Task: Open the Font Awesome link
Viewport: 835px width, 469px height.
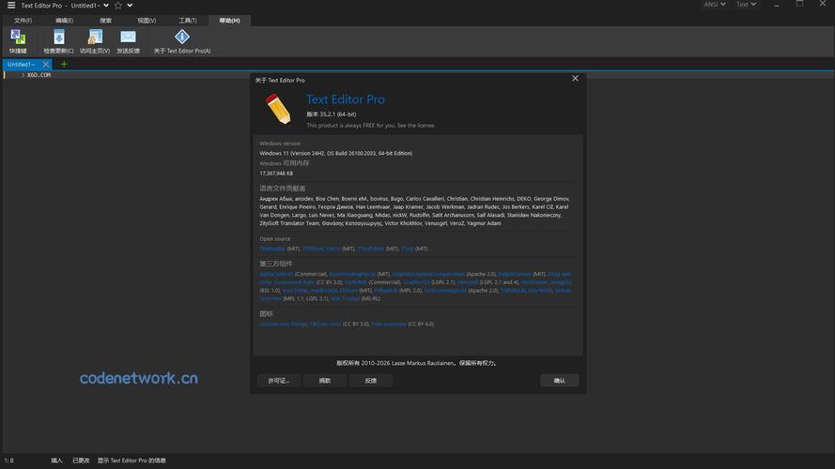Action: point(388,325)
